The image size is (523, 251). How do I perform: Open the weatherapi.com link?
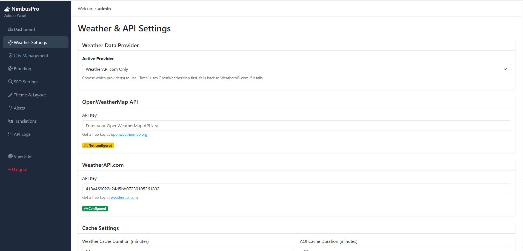pos(124,197)
